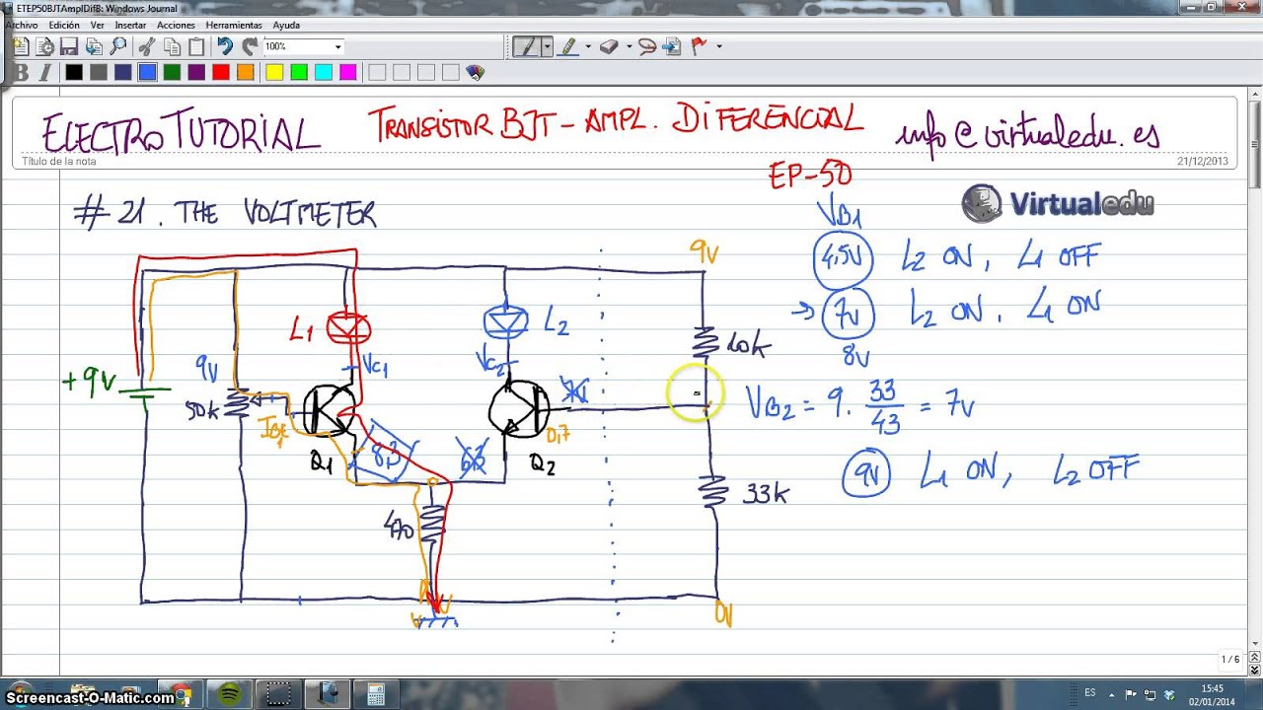Viewport: 1263px width, 710px height.
Task: Open the Windows Journal taskbar button
Action: 327,694
